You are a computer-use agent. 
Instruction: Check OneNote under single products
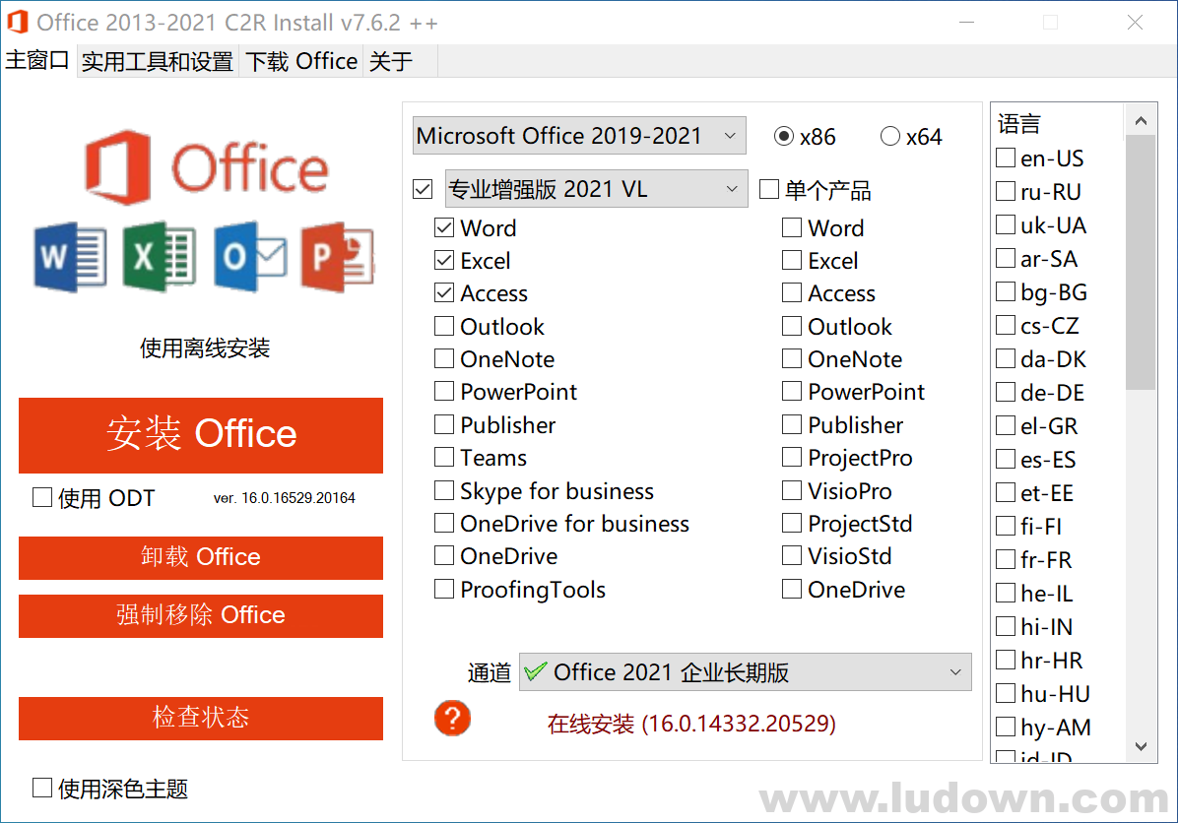[791, 358]
